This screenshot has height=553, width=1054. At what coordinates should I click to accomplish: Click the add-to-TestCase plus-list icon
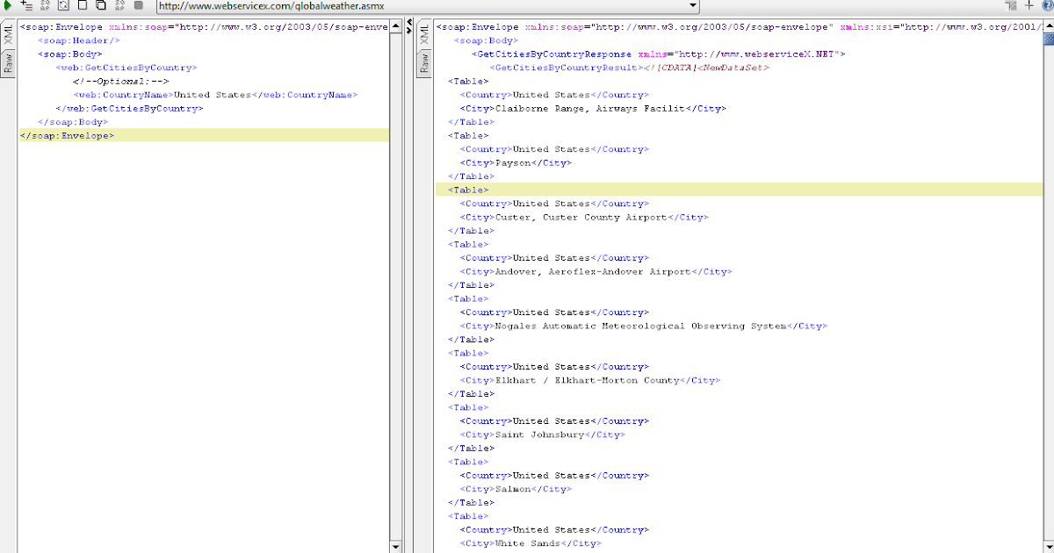pyautogui.click(x=26, y=5)
